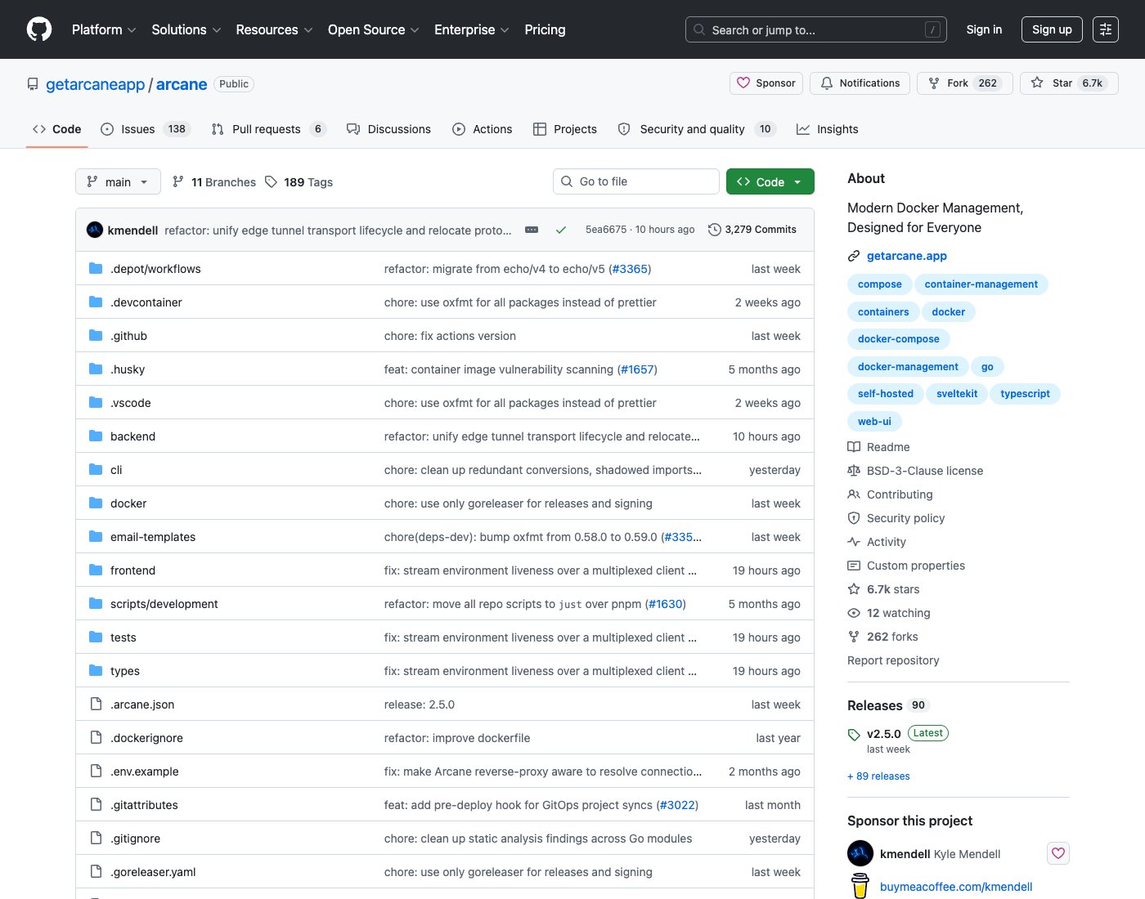Open the Pricing link in header

pos(545,29)
